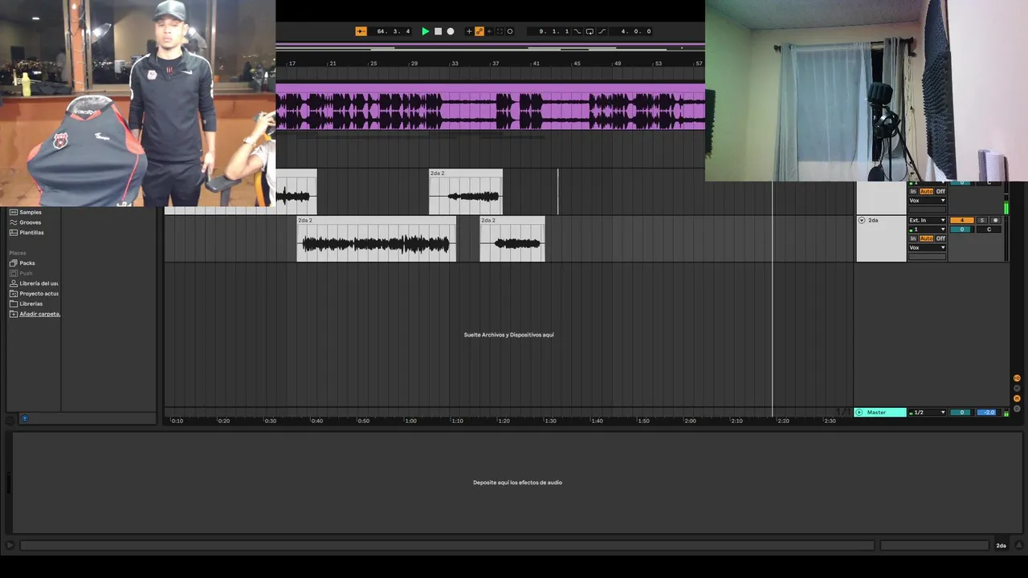Open Proyecto actual in browser
Screen dimensions: 1028x578
tap(39, 294)
